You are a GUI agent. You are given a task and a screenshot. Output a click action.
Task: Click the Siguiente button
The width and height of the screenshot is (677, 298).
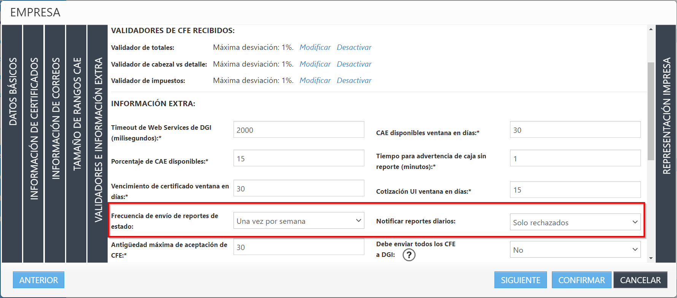(520, 280)
